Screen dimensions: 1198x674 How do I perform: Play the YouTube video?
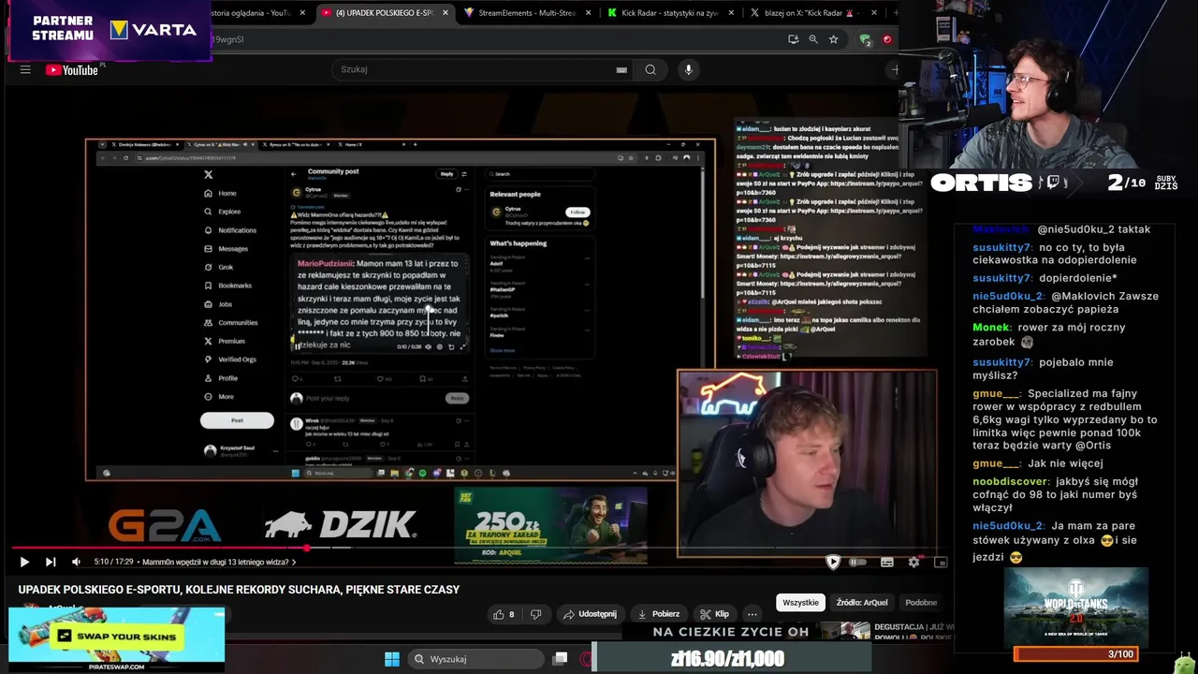(x=24, y=562)
